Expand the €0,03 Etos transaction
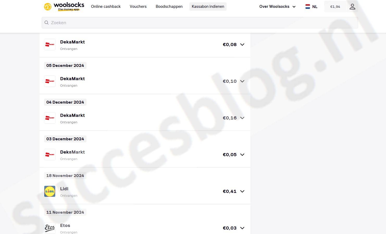 tap(242, 228)
